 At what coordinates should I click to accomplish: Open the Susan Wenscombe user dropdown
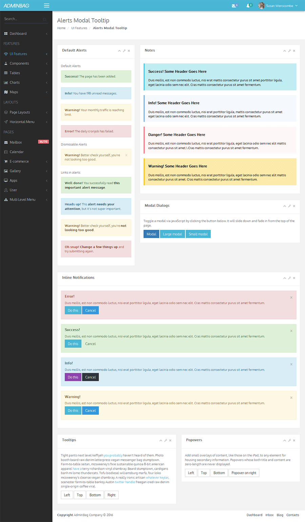pos(279,5)
